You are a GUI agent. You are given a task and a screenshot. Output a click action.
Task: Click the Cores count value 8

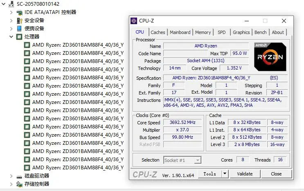pyautogui.click(x=243, y=160)
